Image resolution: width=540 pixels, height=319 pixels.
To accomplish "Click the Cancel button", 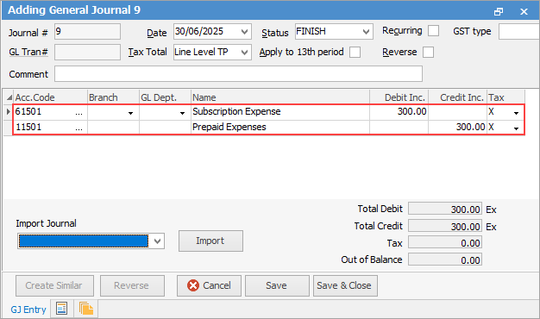I will (x=209, y=285).
